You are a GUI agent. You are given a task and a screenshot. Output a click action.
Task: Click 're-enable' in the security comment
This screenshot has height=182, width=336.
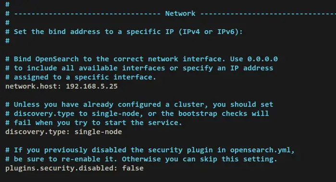(x=81, y=159)
